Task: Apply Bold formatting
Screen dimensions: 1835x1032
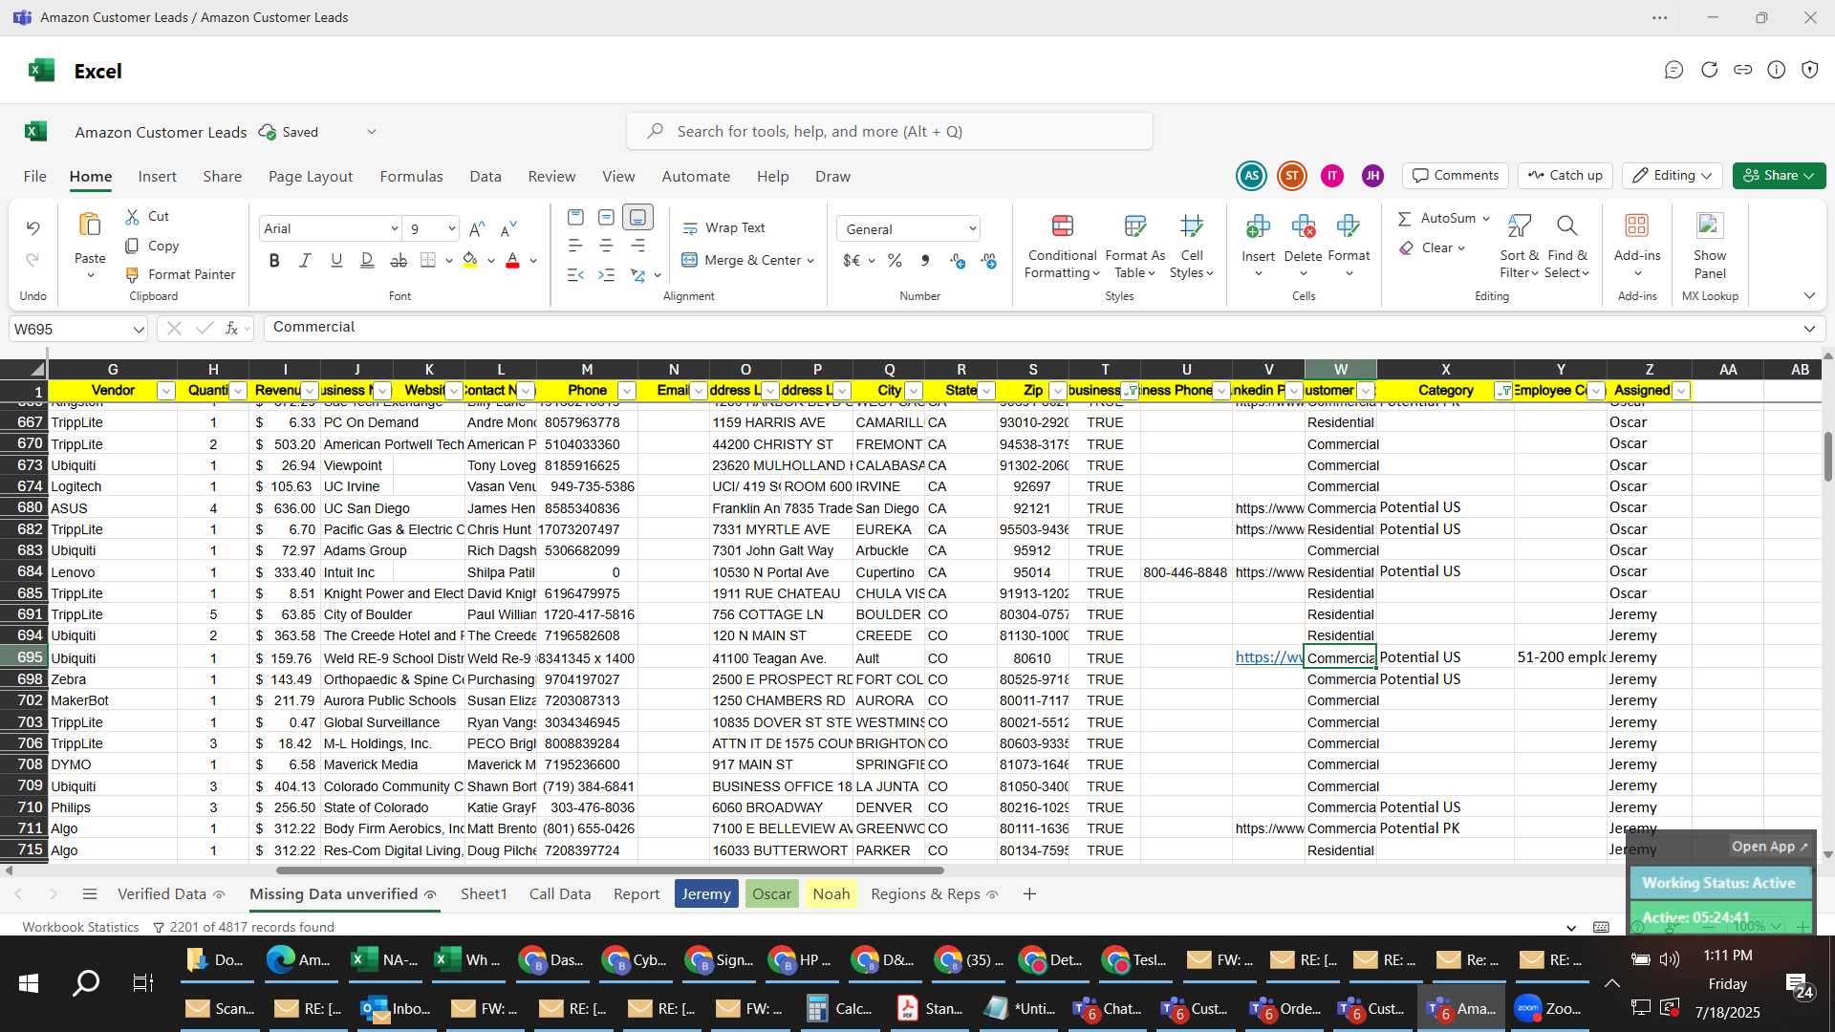Action: 274,261
